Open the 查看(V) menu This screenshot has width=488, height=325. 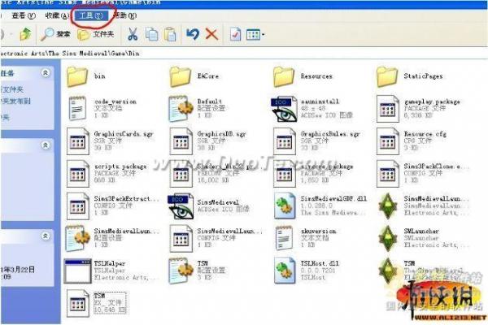click(x=23, y=15)
